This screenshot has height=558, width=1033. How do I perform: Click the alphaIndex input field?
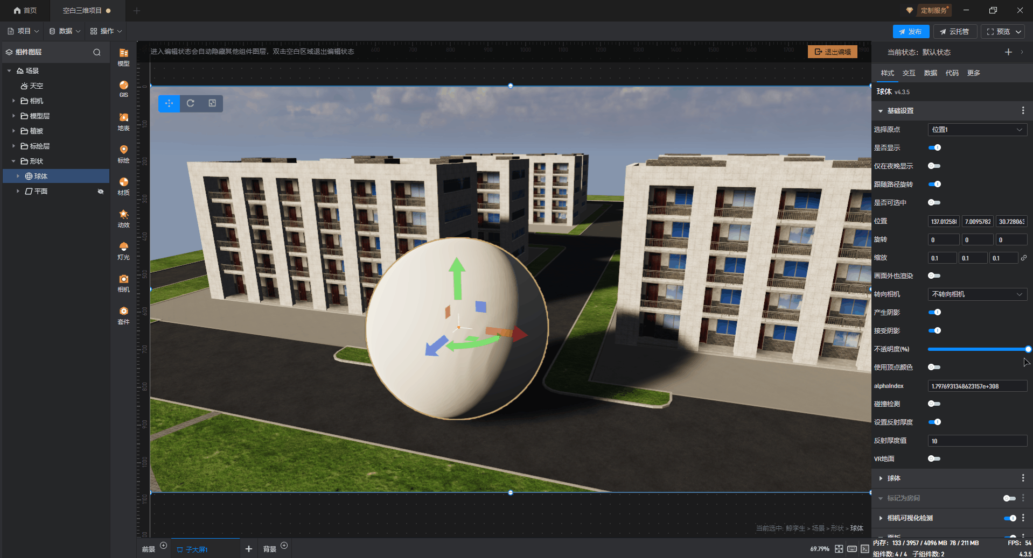pyautogui.click(x=978, y=386)
